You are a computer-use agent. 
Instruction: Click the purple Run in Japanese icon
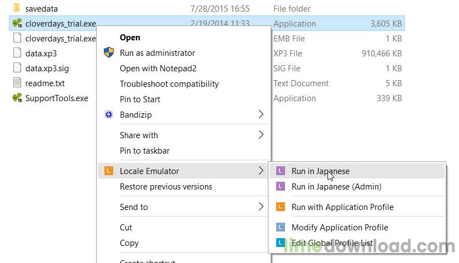click(281, 171)
